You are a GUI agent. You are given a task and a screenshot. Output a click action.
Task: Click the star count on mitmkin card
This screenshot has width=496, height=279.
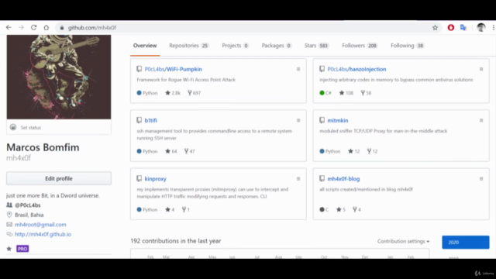click(x=353, y=151)
